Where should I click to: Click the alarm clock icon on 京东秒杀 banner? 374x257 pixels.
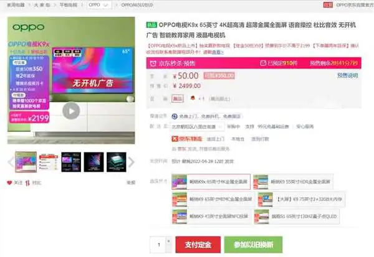coord(153,63)
